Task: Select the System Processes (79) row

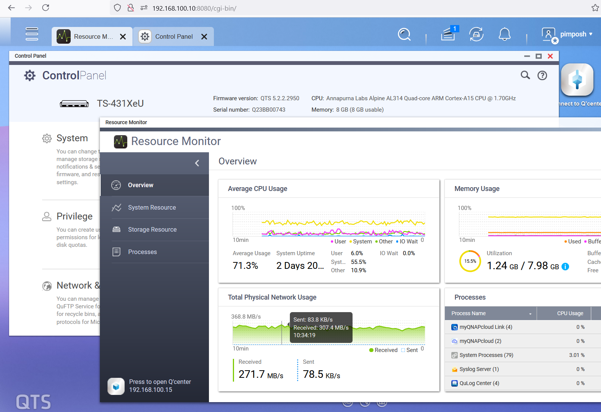Action: pos(523,355)
